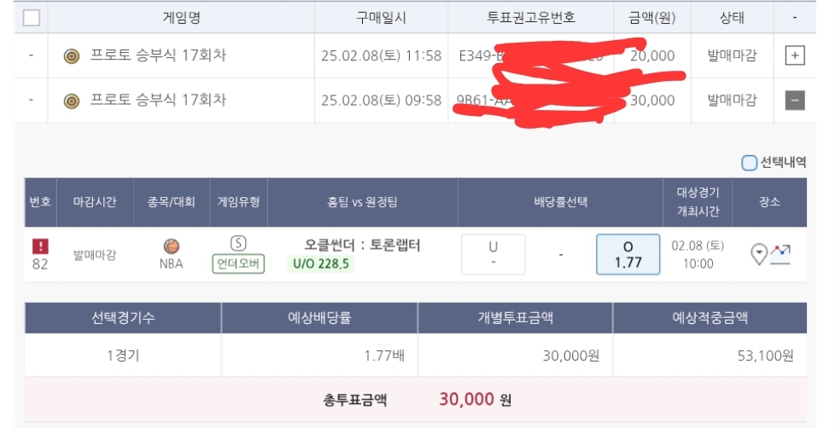Toggle the 선택내역 checkbox
The image size is (835, 428).
(749, 163)
